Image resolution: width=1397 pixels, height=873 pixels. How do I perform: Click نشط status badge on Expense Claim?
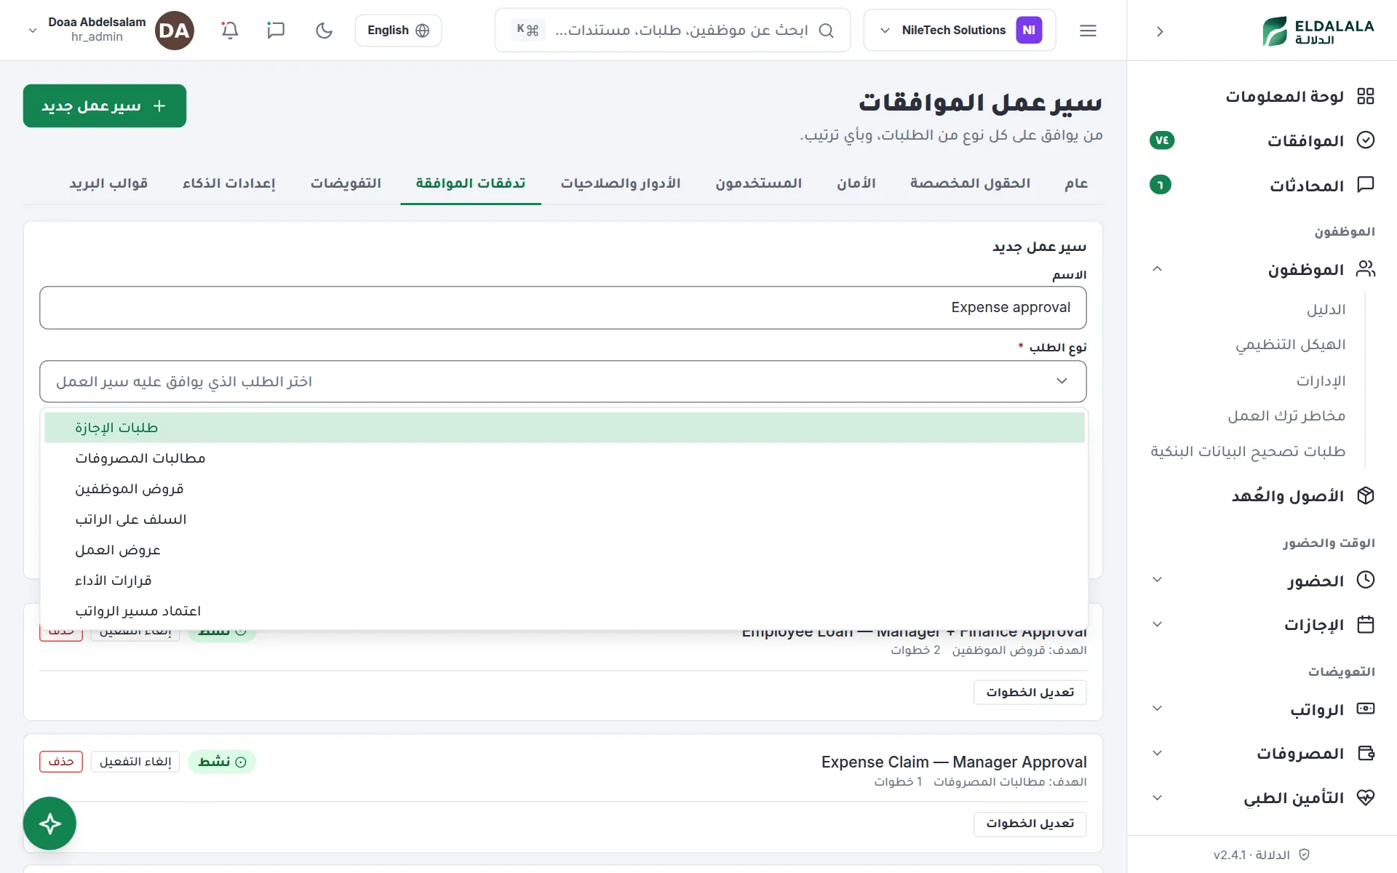[x=222, y=762]
